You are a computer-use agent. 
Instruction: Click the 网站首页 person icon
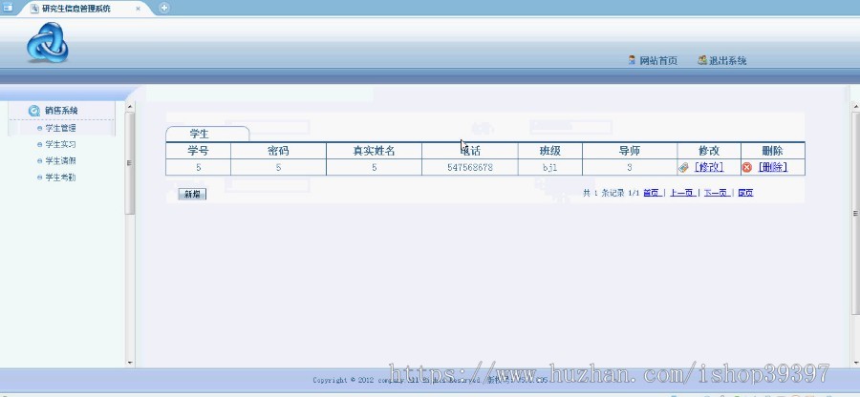coord(632,60)
